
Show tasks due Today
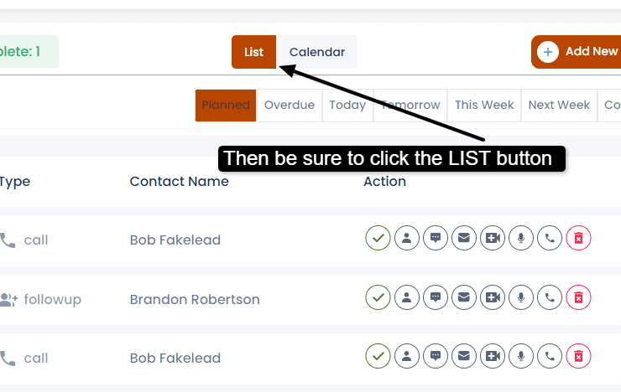tap(347, 106)
